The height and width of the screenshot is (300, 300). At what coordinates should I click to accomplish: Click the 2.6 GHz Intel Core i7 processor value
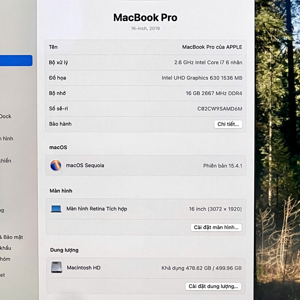tap(208, 62)
